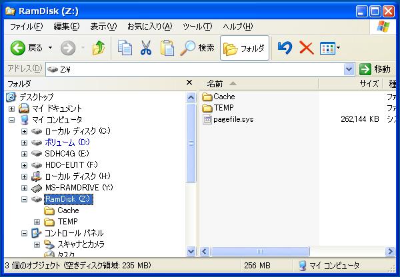Open the 編集(E) menu
Image resolution: width=400 pixels, height=277 pixels.
tap(67, 26)
